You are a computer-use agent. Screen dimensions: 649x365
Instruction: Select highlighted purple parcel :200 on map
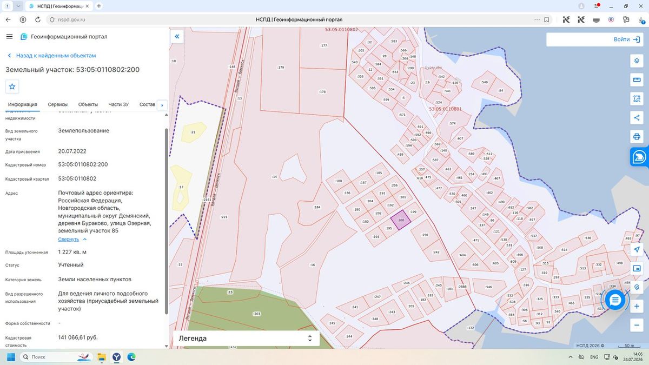401,221
